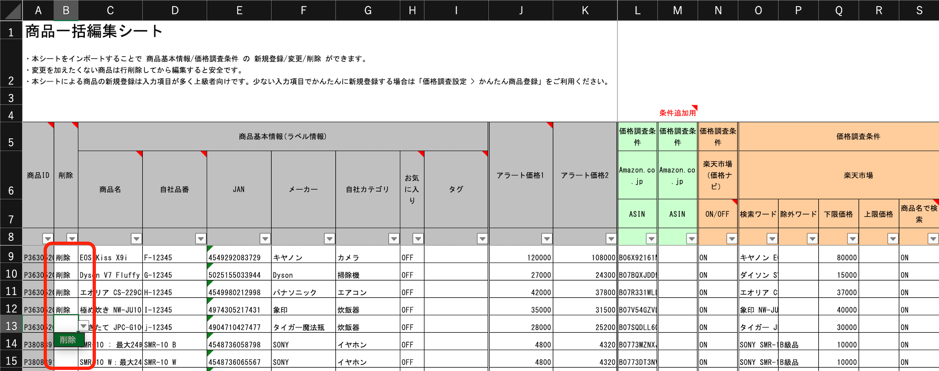This screenshot has width=939, height=371.
Task: Open the メーカー column filter dropdown
Action: click(329, 238)
